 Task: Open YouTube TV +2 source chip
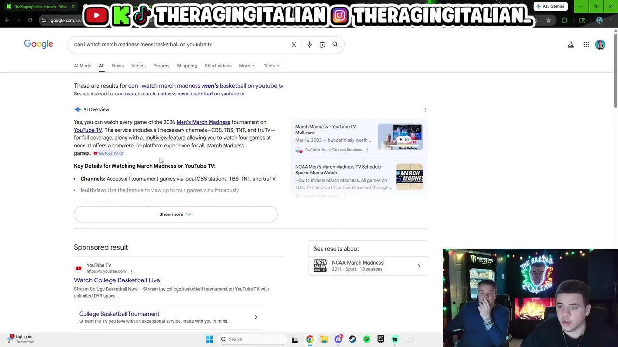coord(108,153)
